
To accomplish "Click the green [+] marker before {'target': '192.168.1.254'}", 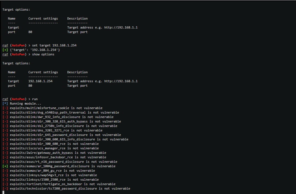I will pyautogui.click(x=5, y=50).
